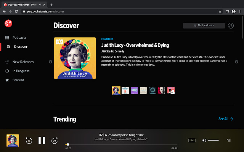
Task: Open Starred episodes
Action: pos(18,80)
